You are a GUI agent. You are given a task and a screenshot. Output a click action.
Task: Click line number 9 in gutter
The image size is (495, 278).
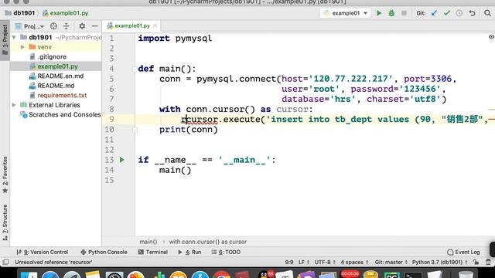111,120
